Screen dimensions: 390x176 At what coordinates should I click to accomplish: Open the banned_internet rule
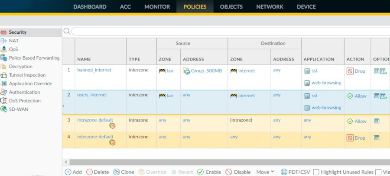point(94,70)
